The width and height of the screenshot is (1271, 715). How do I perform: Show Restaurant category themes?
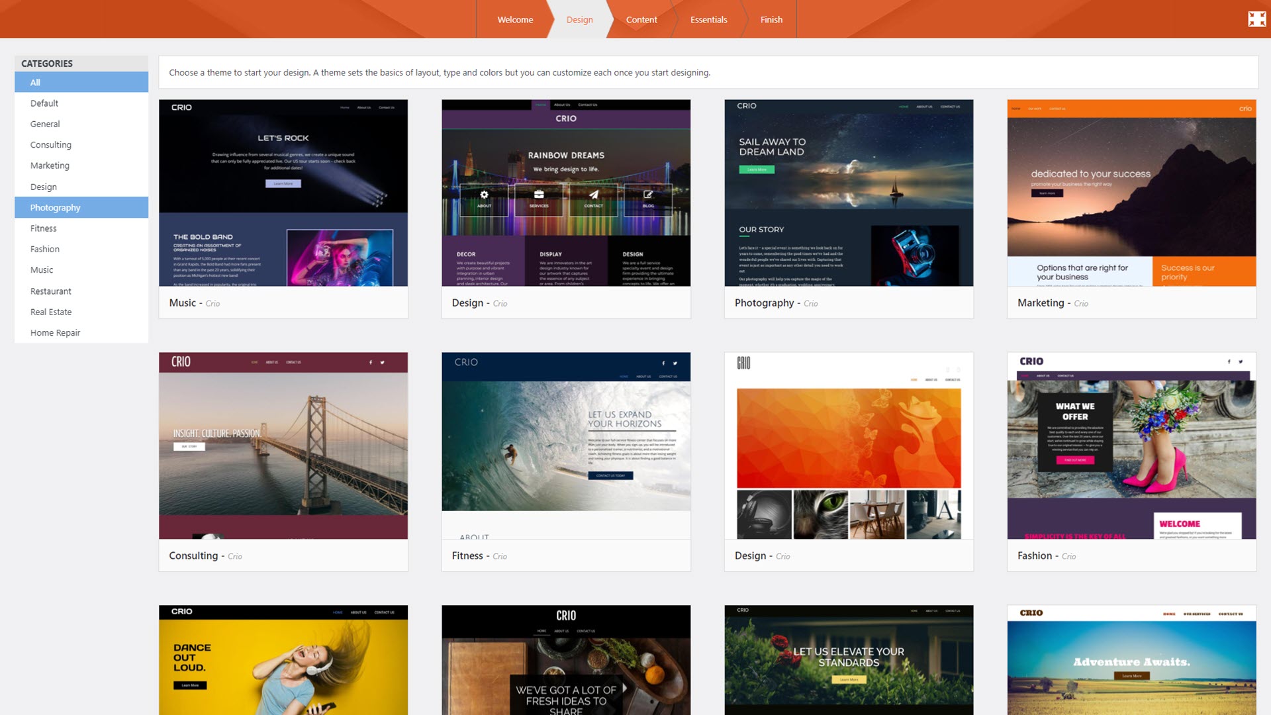pyautogui.click(x=81, y=291)
